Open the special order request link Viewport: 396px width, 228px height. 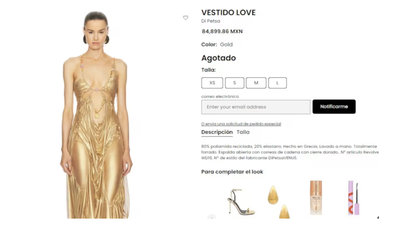[241, 124]
